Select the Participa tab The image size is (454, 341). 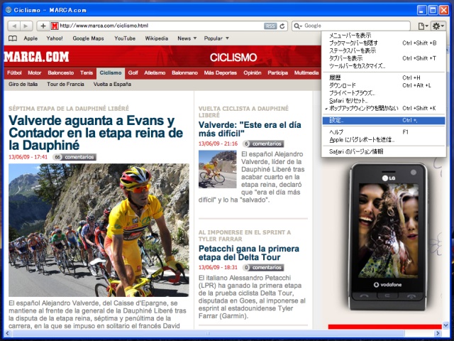(277, 72)
